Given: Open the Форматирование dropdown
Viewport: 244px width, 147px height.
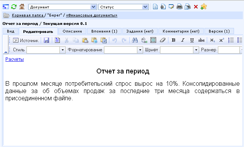Looking at the screenshot, I should [124, 50].
